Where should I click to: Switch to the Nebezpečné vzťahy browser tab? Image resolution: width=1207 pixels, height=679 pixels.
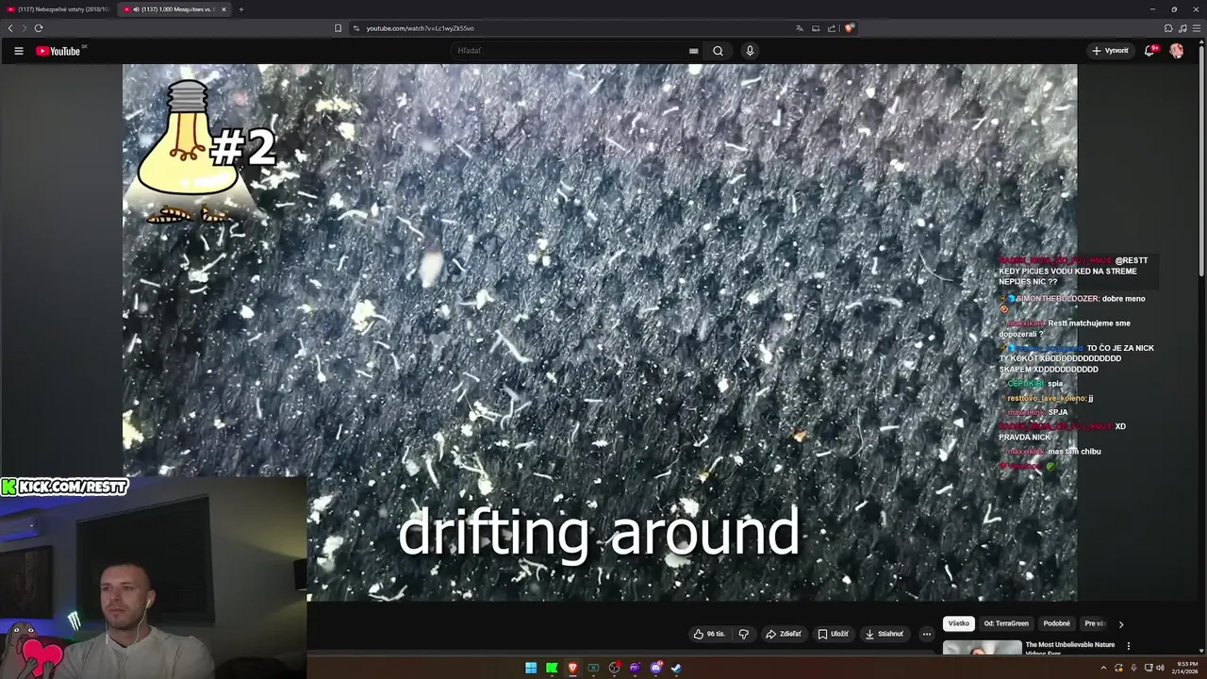click(58, 9)
